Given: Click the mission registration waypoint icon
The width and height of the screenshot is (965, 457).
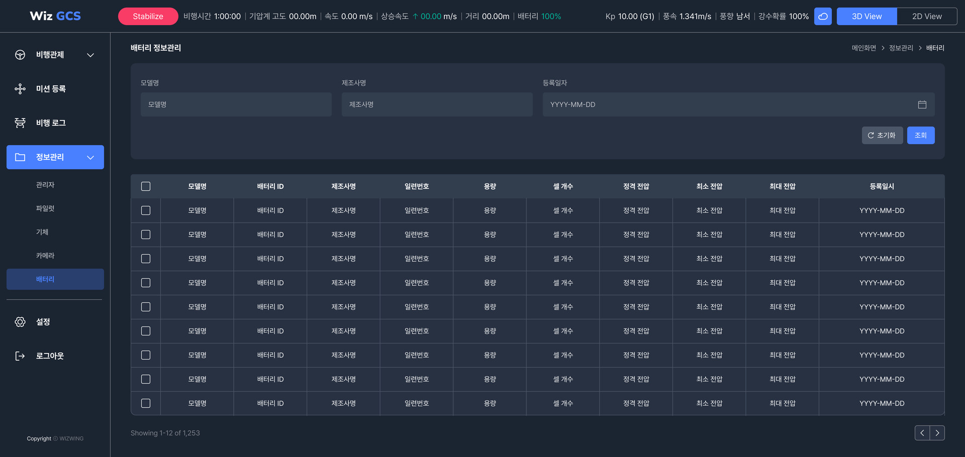Looking at the screenshot, I should 20,89.
